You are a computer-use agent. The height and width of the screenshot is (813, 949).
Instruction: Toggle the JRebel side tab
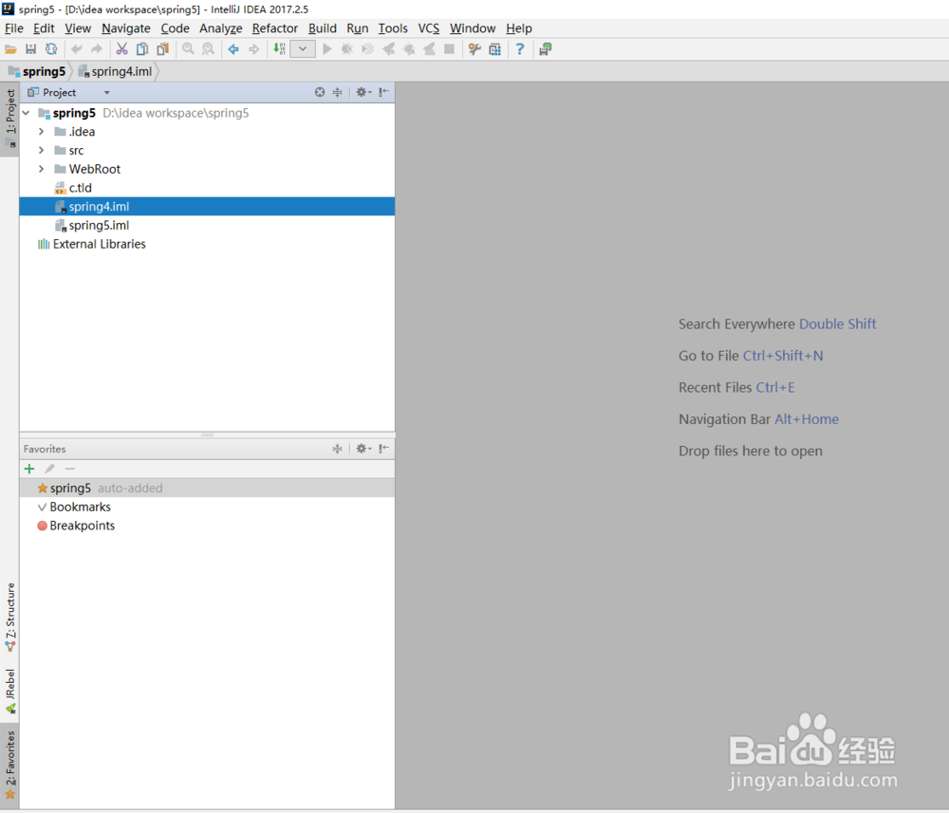coord(10,692)
